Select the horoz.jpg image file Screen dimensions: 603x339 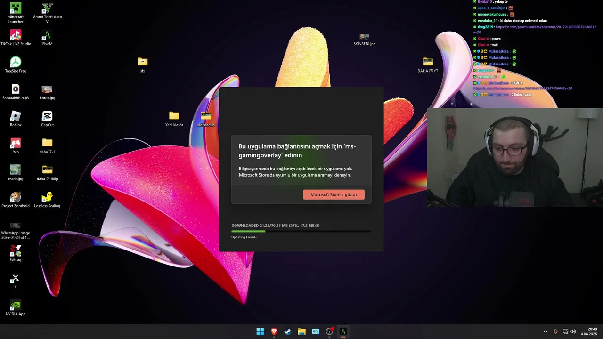pyautogui.click(x=47, y=92)
